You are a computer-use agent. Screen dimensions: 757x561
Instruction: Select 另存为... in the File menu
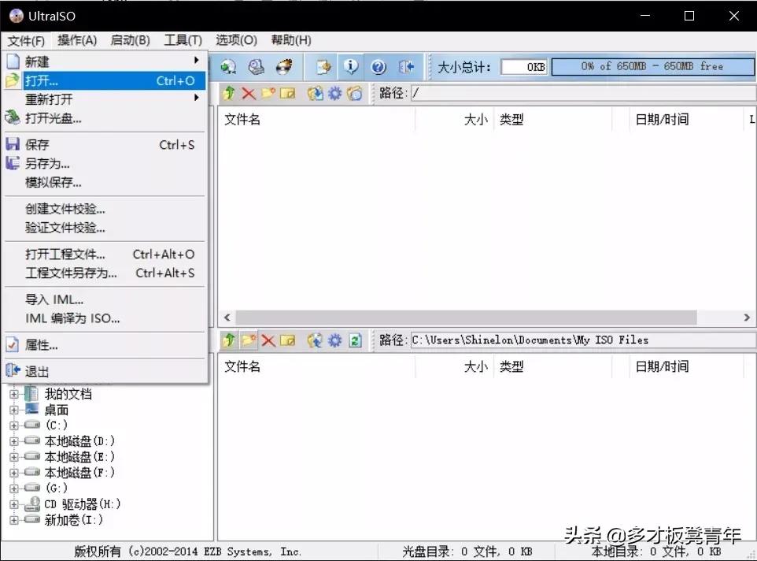pos(47,164)
